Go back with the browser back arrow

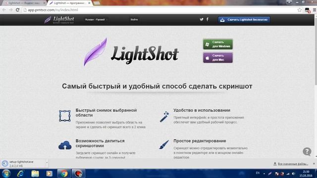(x=4, y=10)
